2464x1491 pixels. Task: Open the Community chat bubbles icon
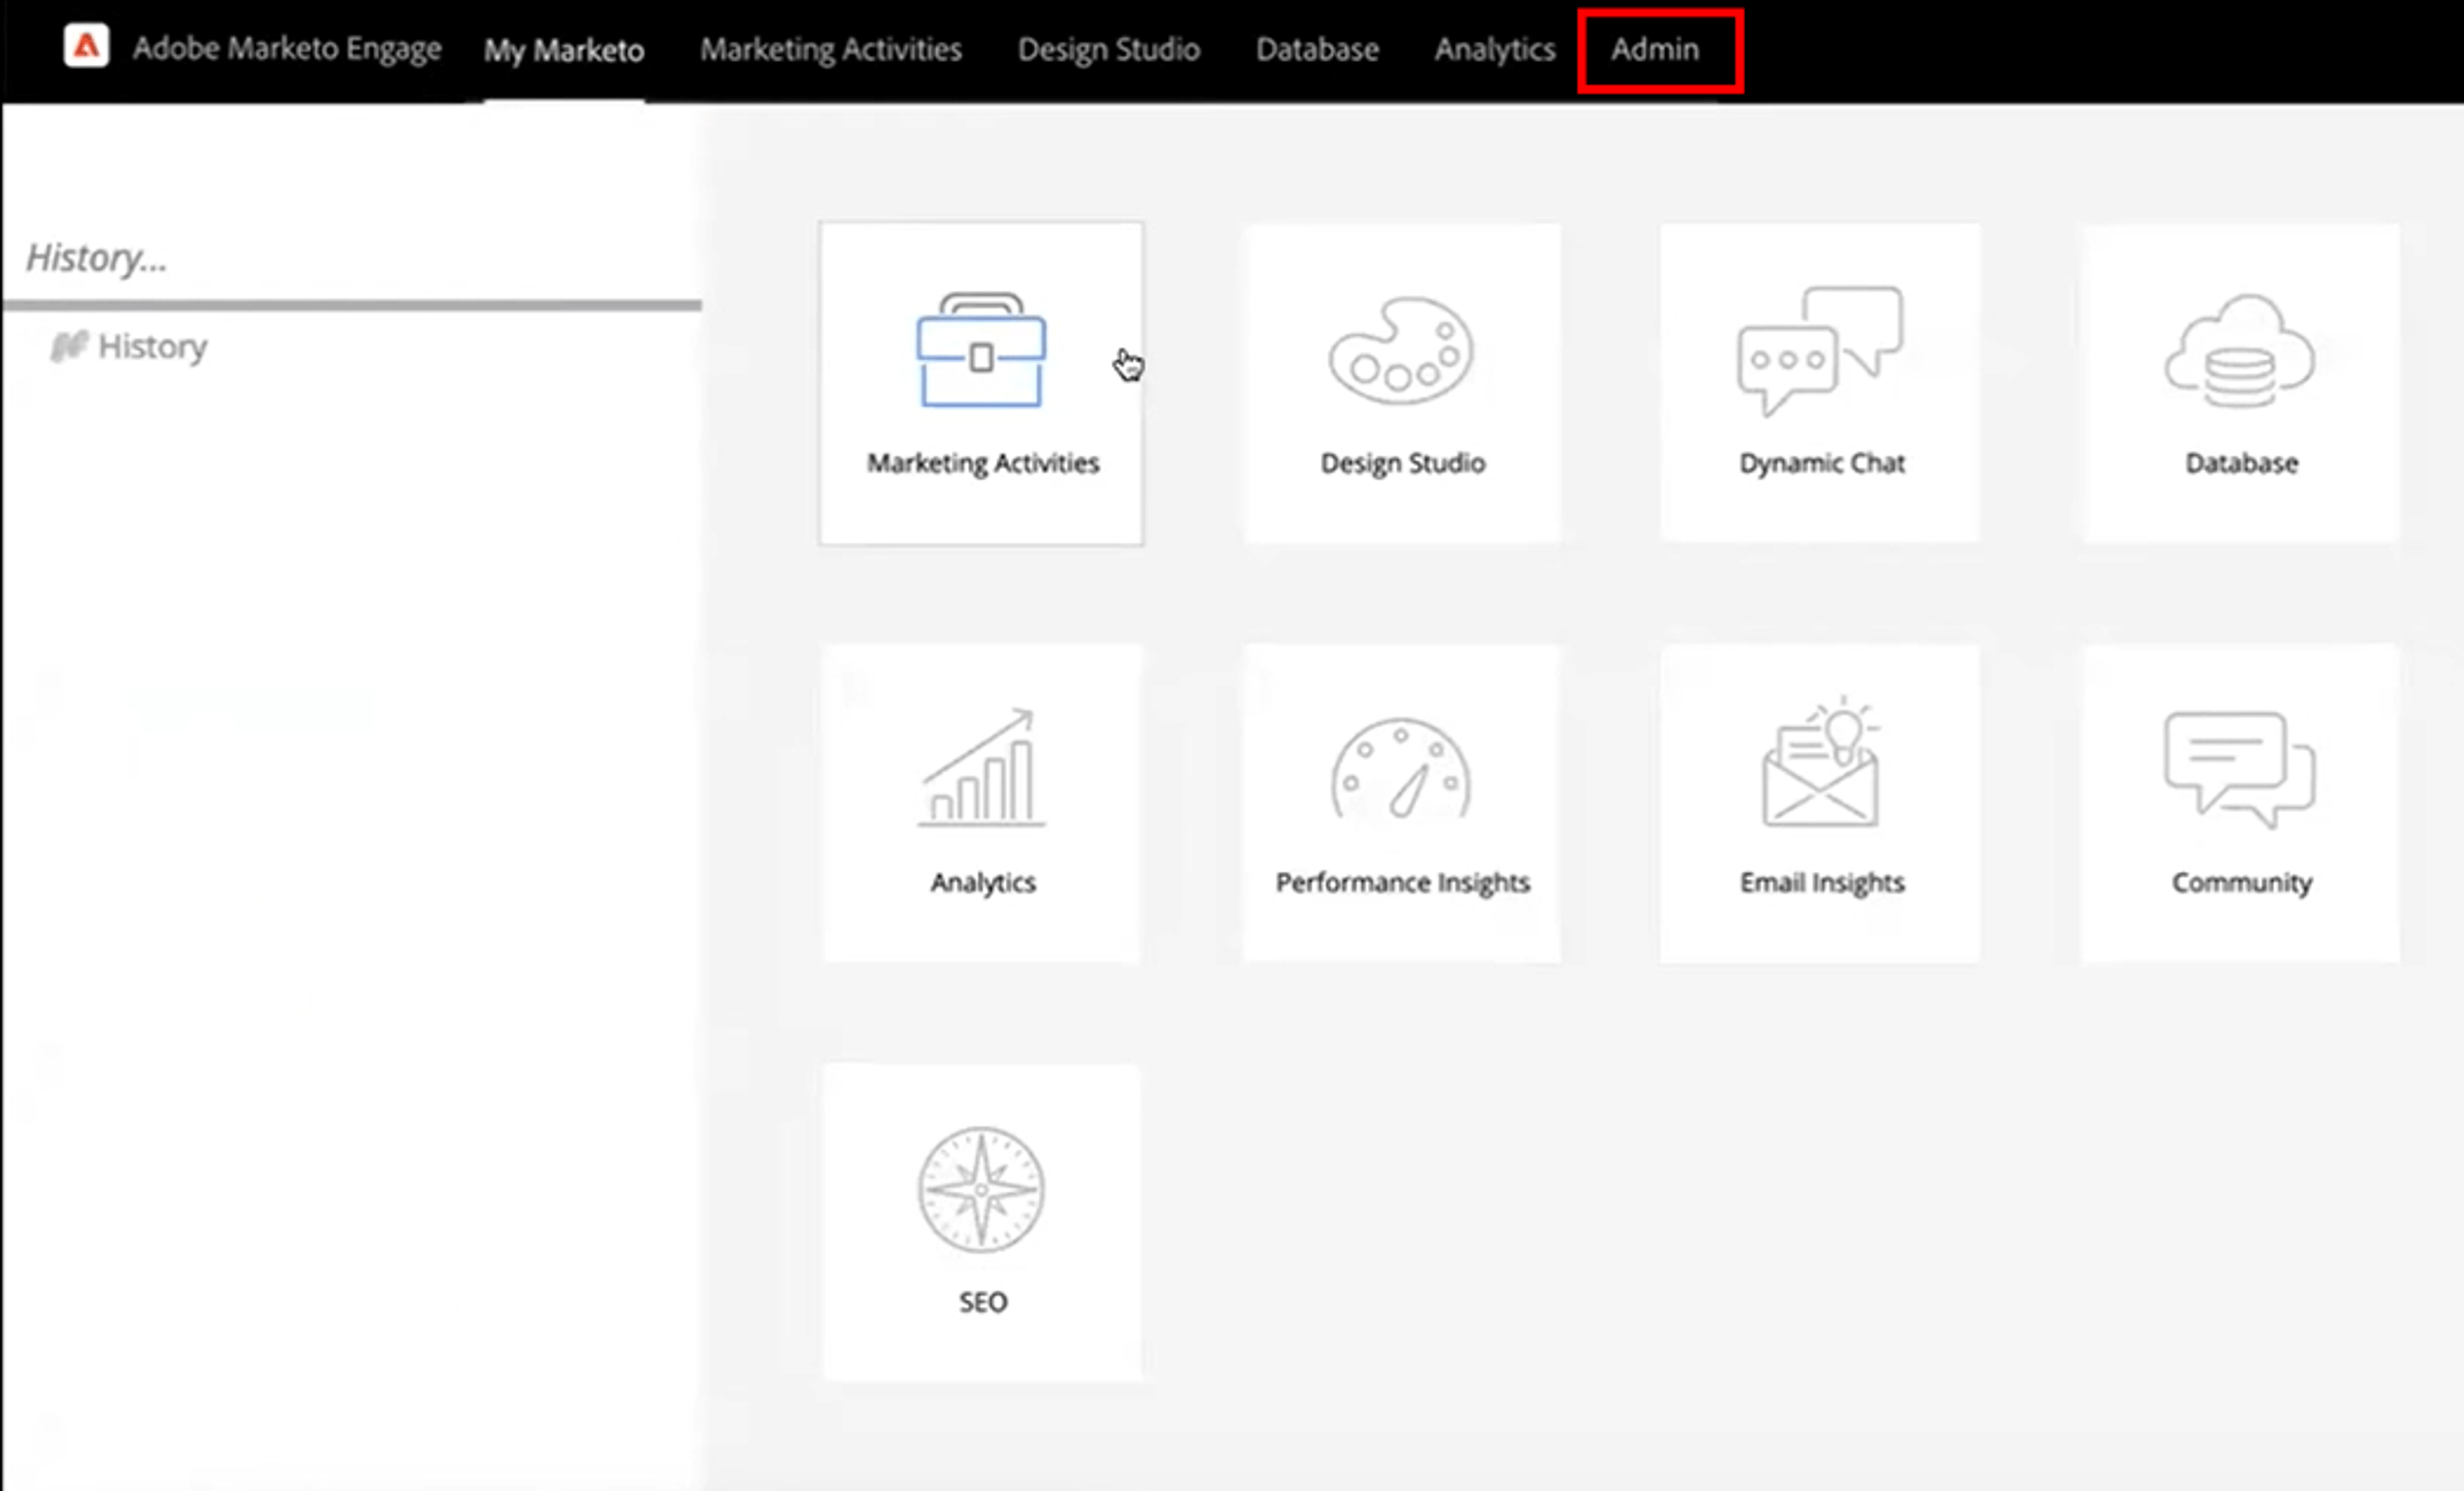[2240, 769]
